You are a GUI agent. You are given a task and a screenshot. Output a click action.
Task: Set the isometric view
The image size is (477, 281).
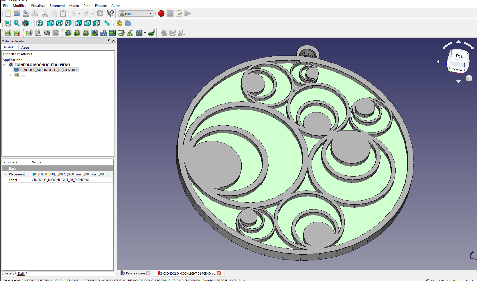pos(40,23)
